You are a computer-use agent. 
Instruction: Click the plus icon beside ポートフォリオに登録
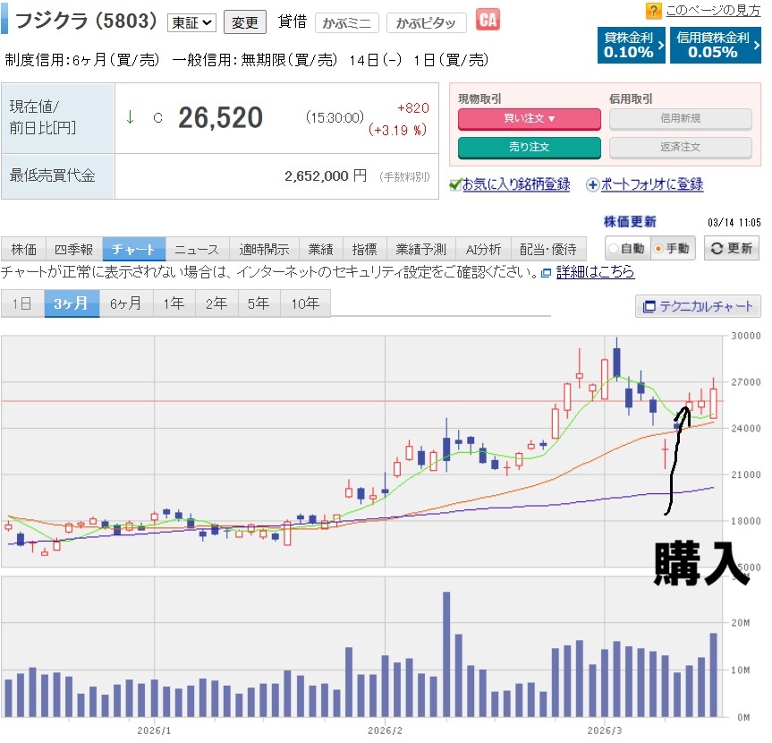click(x=592, y=184)
